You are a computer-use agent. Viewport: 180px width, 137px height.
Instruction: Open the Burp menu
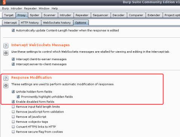pyautogui.click(x=5, y=8)
